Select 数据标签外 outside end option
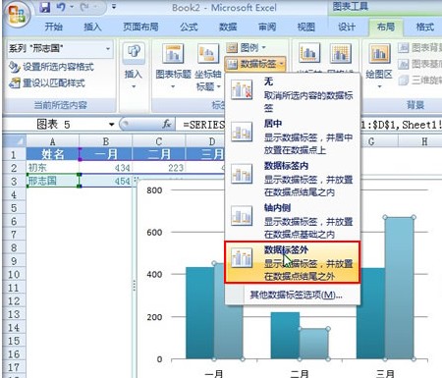Screen dimensions: 442x378 (x=292, y=262)
